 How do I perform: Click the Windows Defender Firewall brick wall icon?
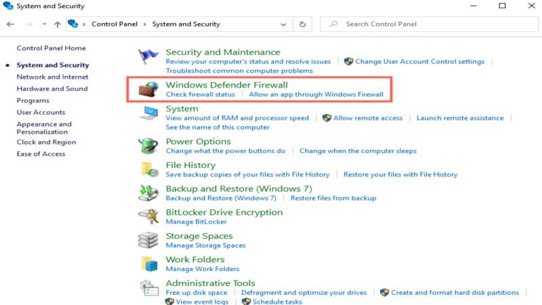coord(148,89)
